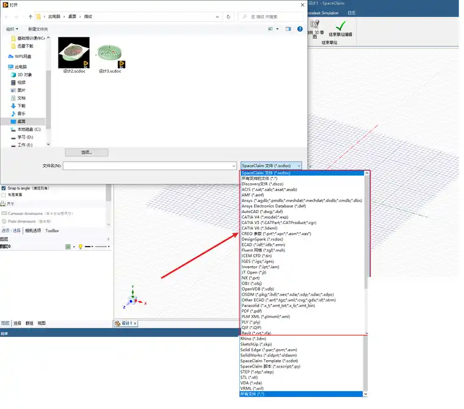Click 桌面 in the address breadcrumb
Screen dimensions: 464x409
point(72,16)
